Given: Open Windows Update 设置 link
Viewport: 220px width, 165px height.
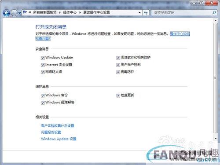Looking at the screenshot, I should click(x=59, y=139).
